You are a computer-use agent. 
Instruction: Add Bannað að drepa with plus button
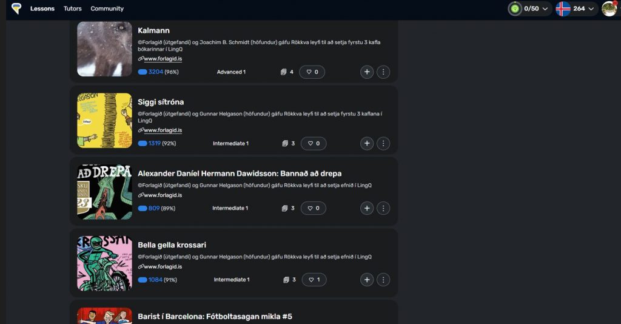367,208
